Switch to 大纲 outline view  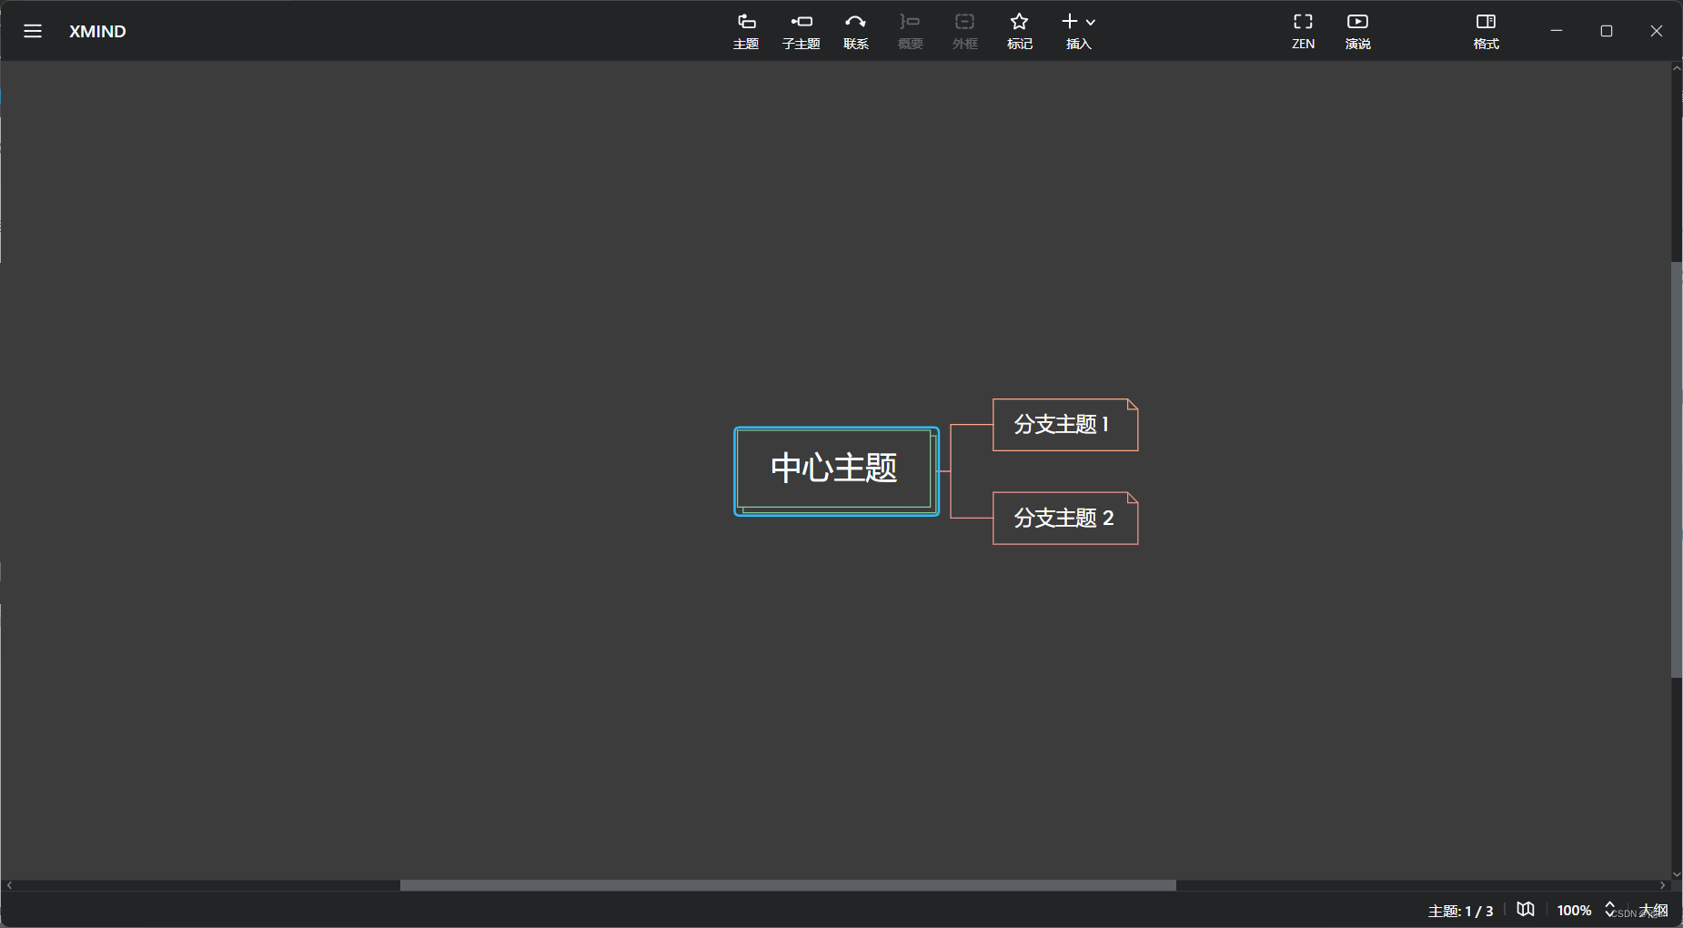point(1654,911)
